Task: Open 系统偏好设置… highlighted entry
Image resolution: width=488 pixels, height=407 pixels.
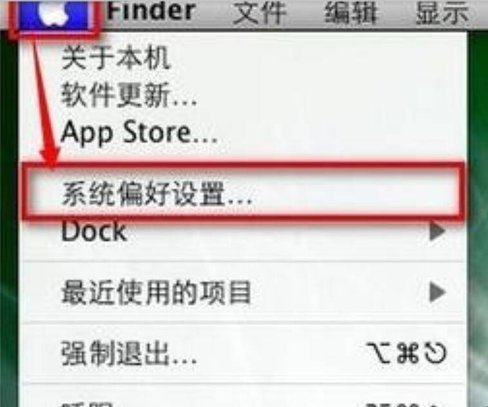Action: 244,193
